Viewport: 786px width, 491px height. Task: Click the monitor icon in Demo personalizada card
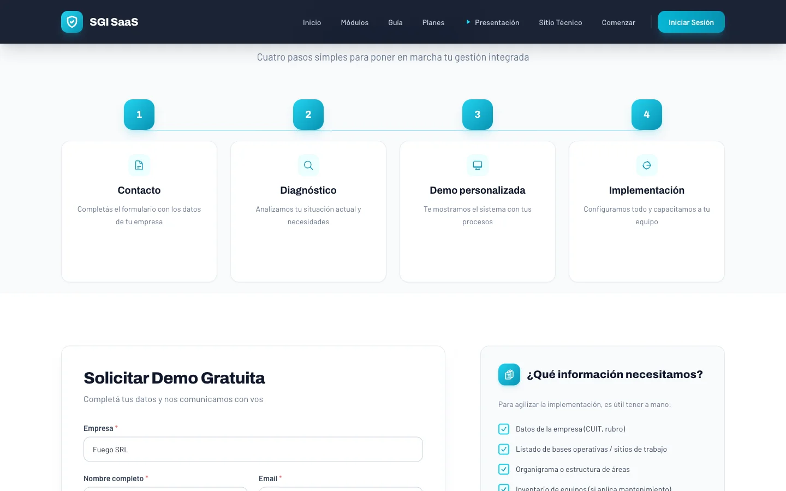point(478,165)
